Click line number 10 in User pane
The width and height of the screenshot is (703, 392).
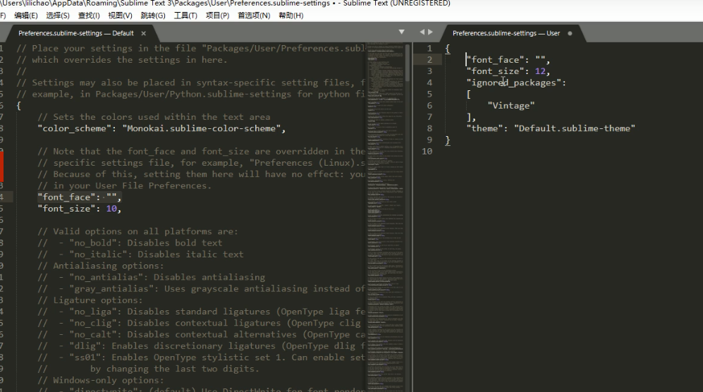427,152
